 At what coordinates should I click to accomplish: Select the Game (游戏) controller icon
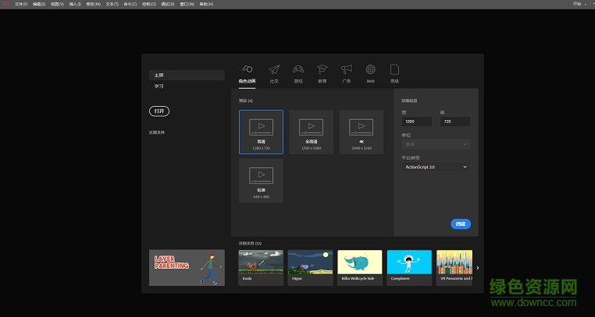[x=298, y=70]
